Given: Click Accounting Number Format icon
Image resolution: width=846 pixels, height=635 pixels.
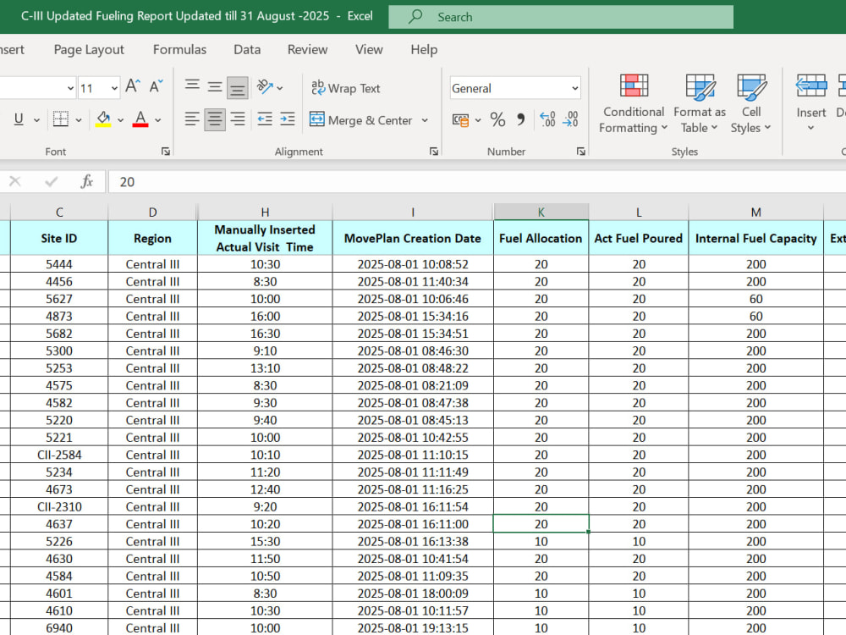Looking at the screenshot, I should [x=460, y=120].
